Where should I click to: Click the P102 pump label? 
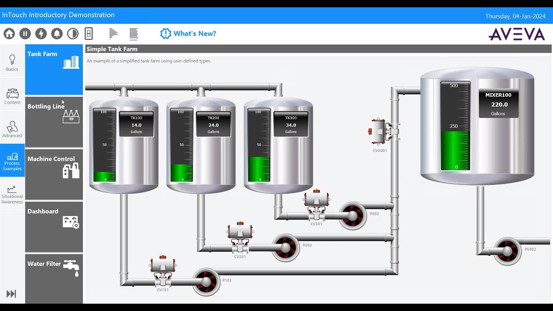coord(227,280)
